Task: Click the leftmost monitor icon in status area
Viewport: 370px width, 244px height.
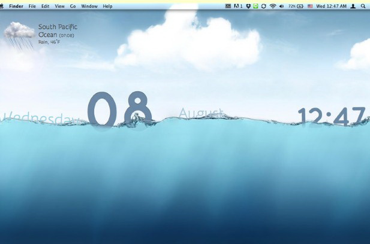Action: 228,5
